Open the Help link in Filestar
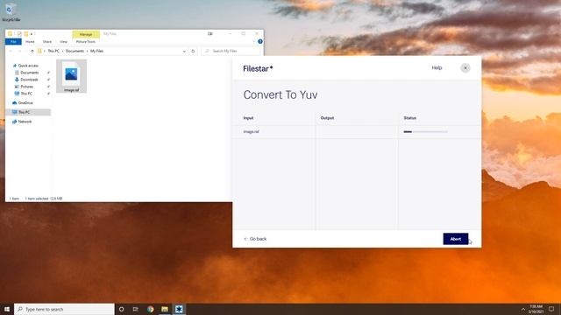Image resolution: width=561 pixels, height=315 pixels. pyautogui.click(x=437, y=68)
